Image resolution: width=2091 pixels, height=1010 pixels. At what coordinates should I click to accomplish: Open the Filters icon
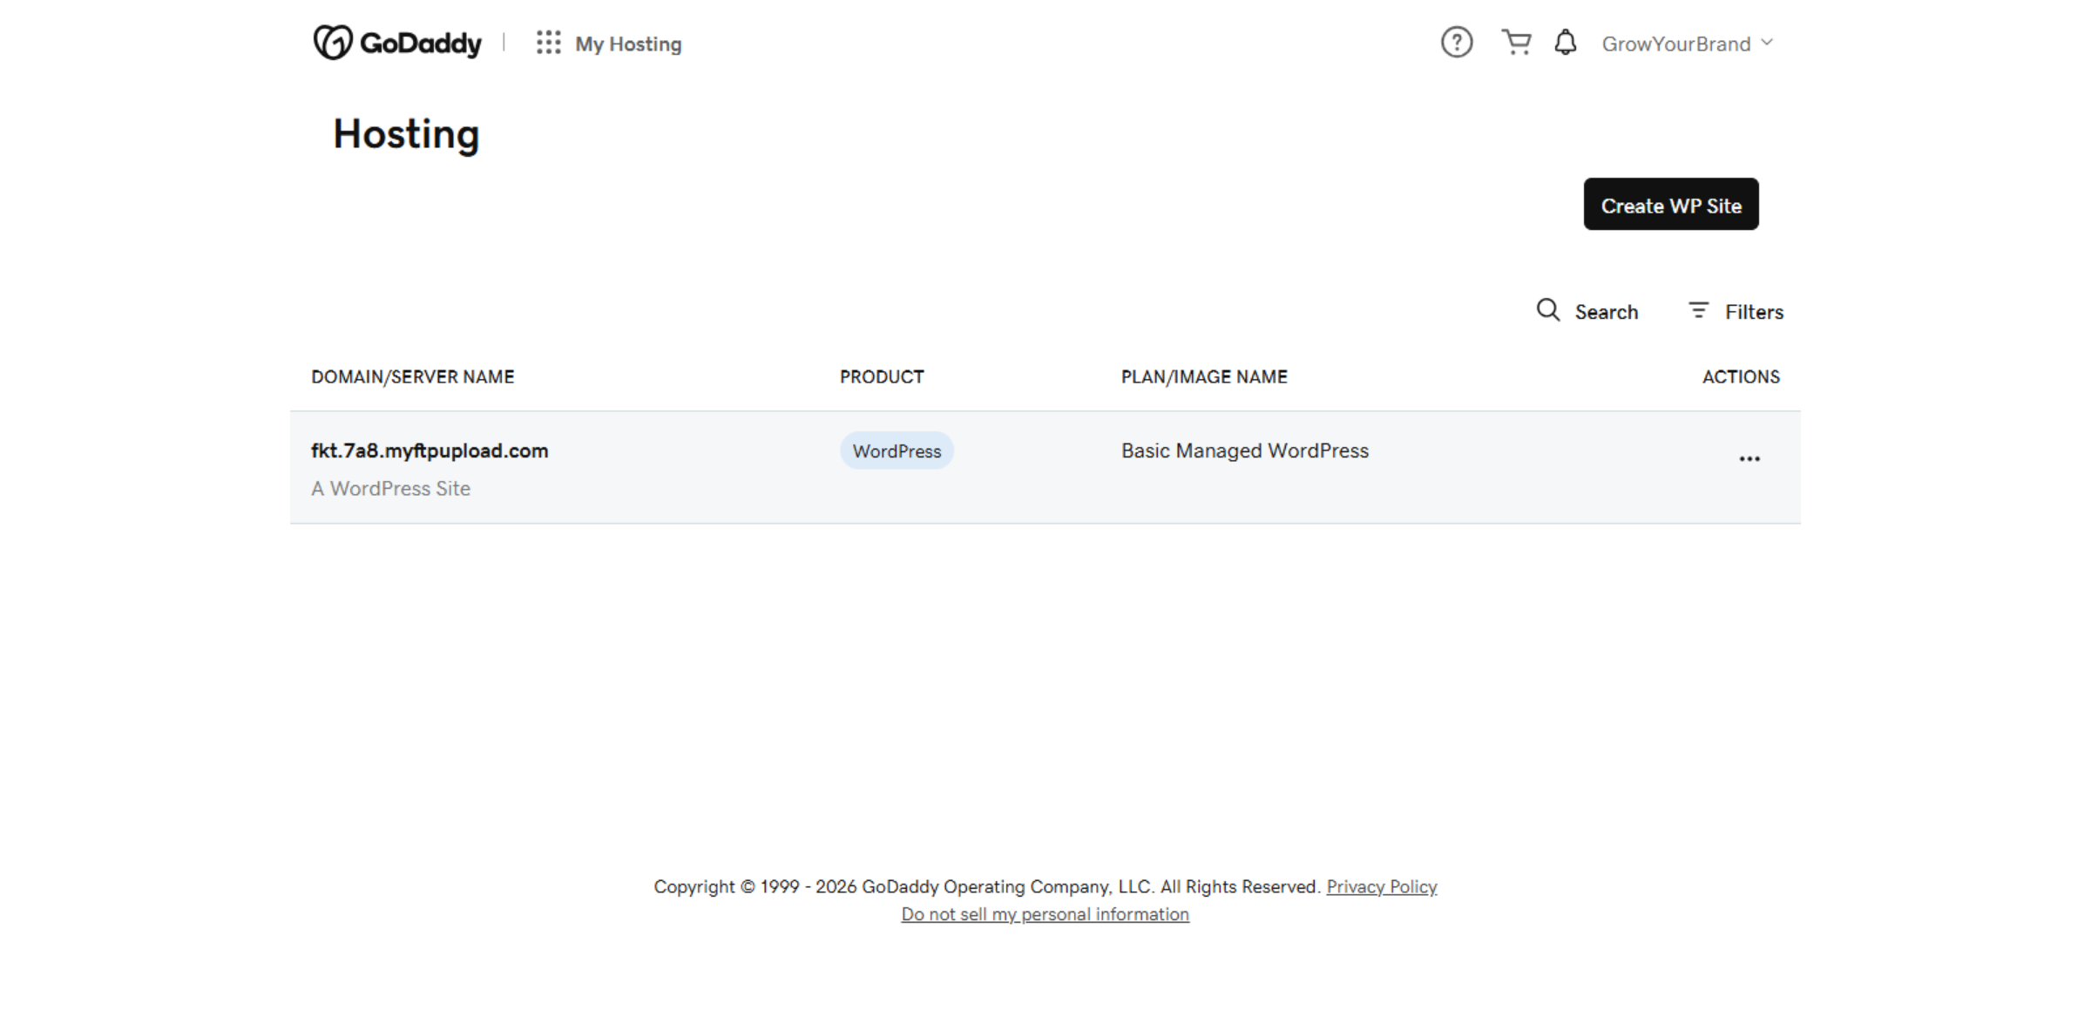(x=1698, y=310)
